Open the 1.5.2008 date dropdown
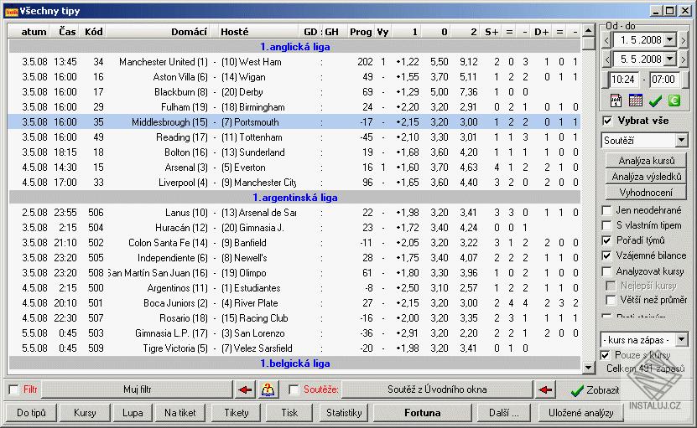 670,40
